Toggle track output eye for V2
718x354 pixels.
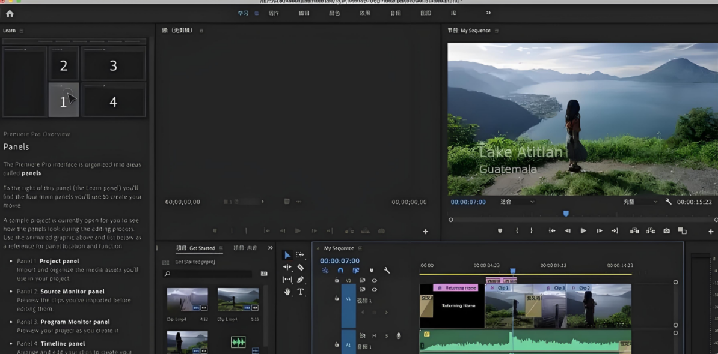[x=374, y=280]
